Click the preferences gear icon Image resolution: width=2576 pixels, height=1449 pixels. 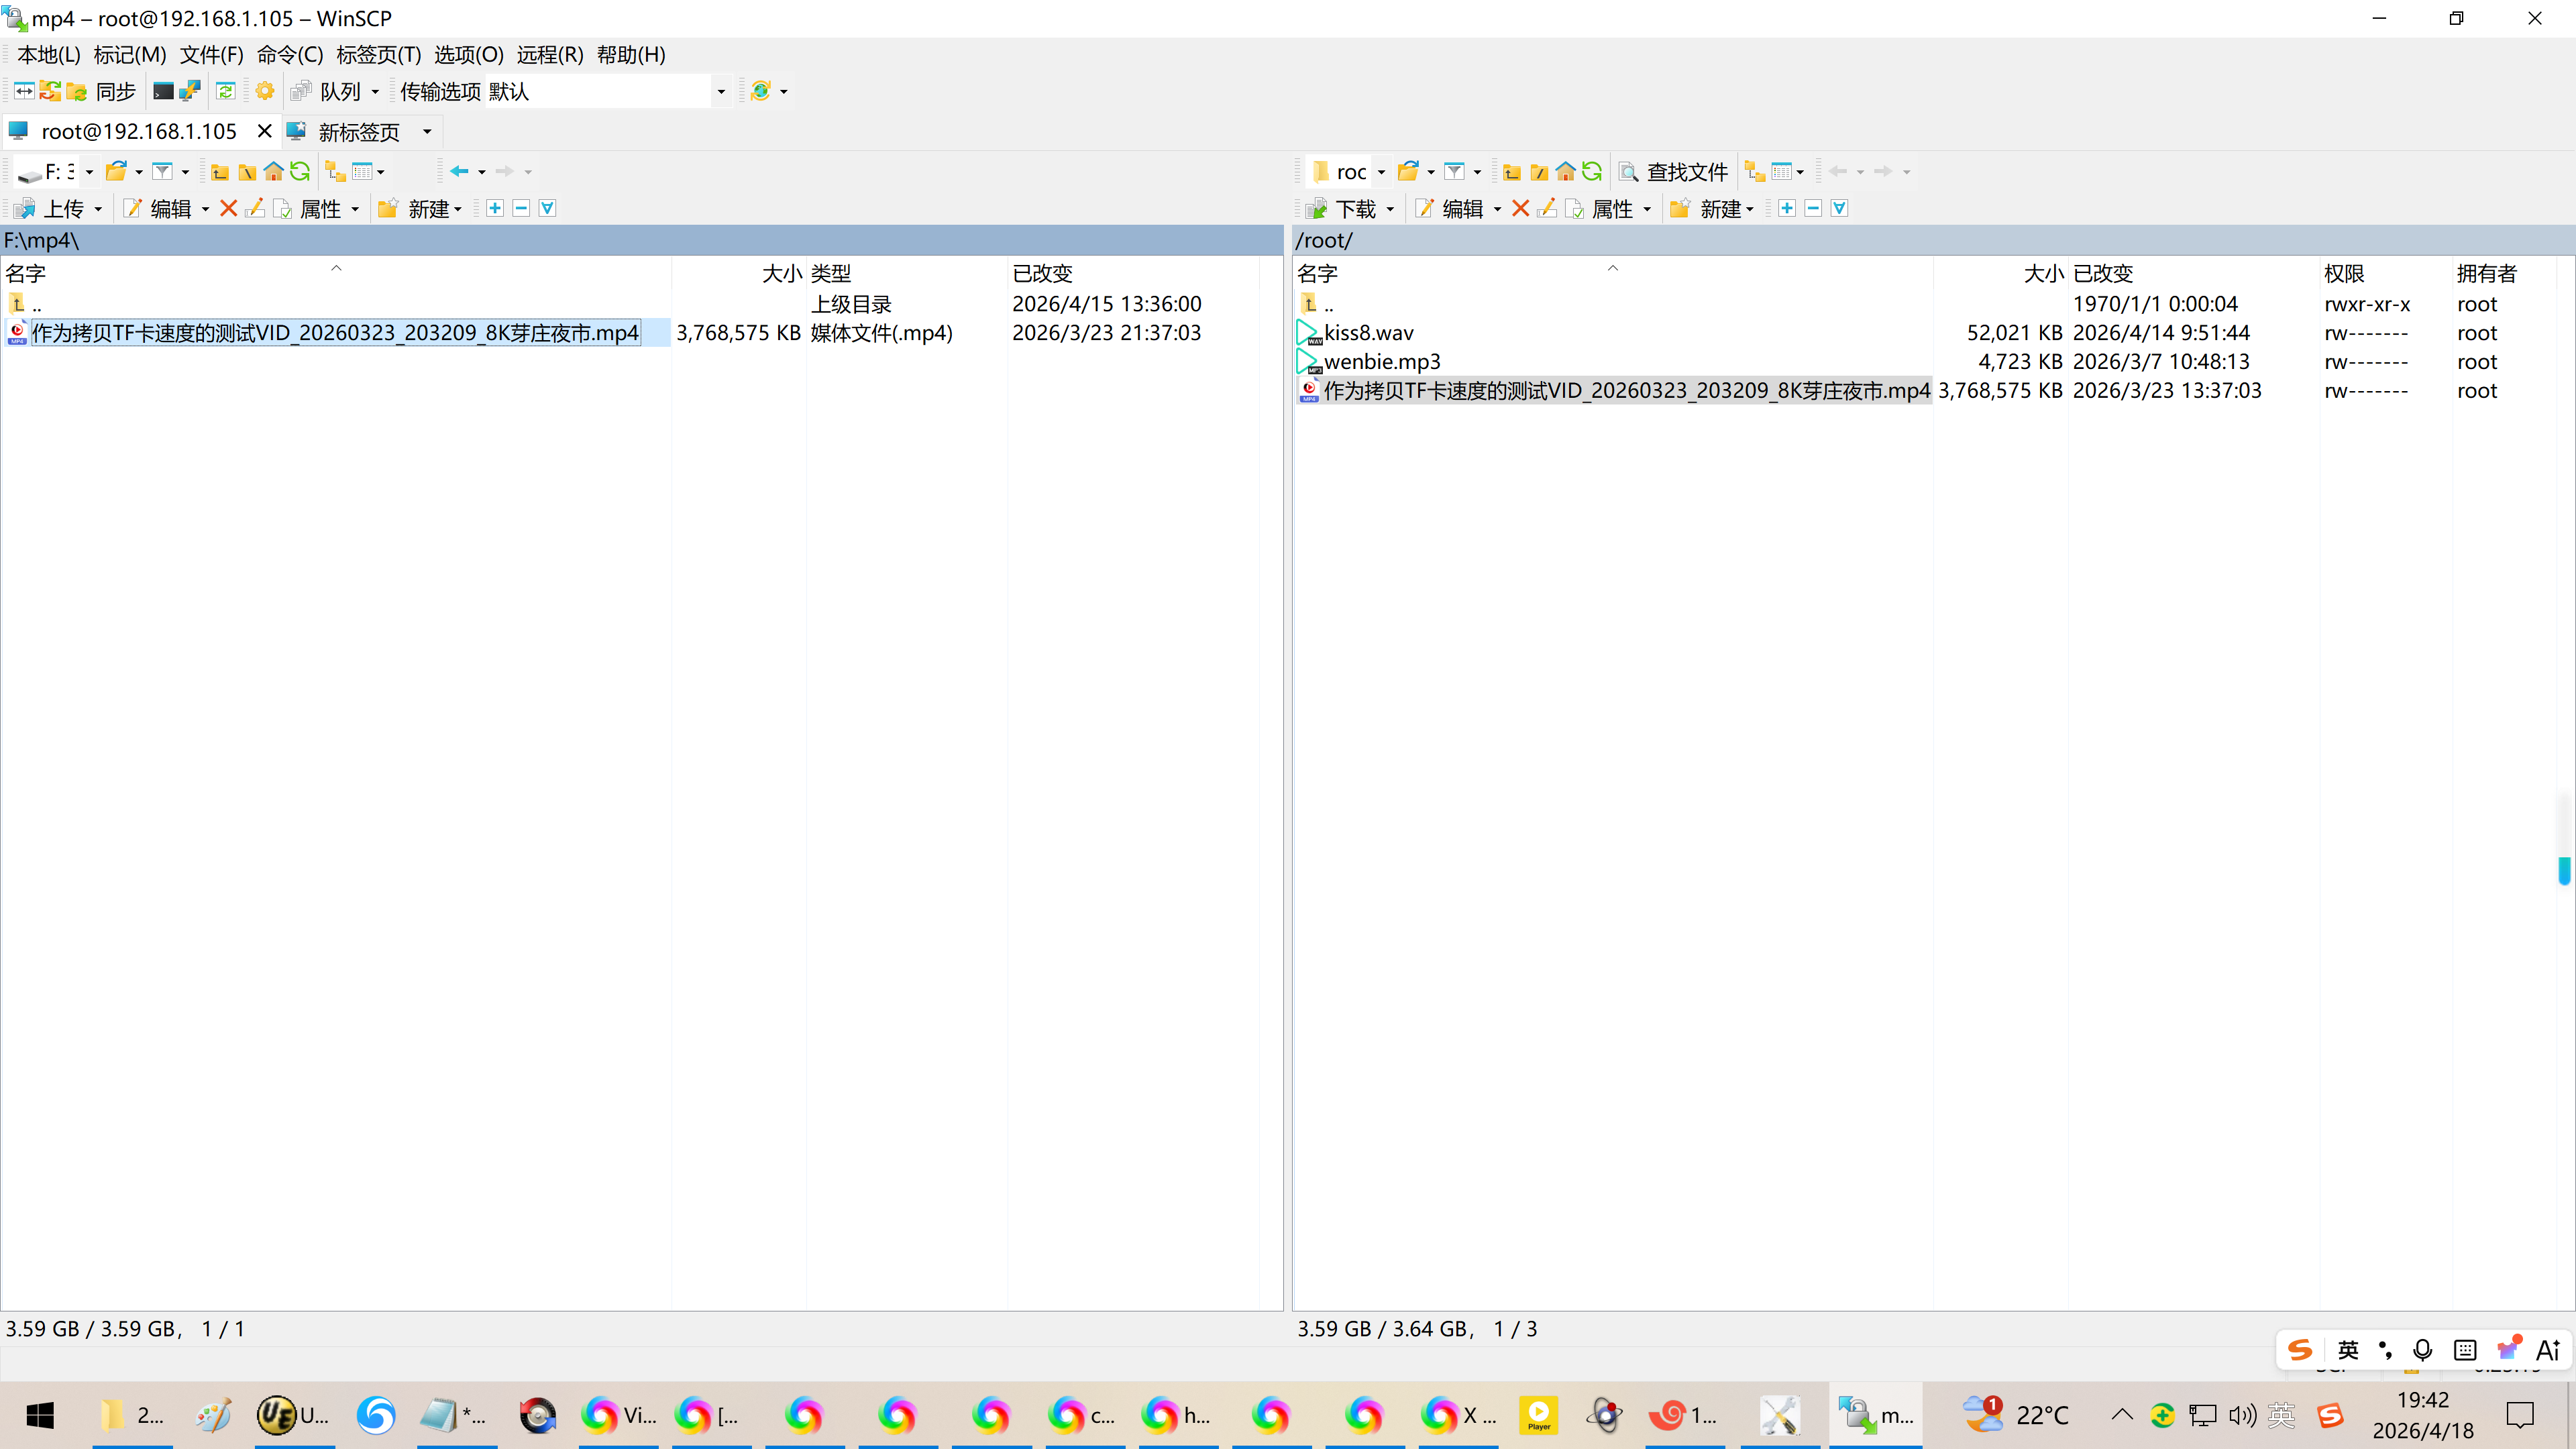pos(265,91)
